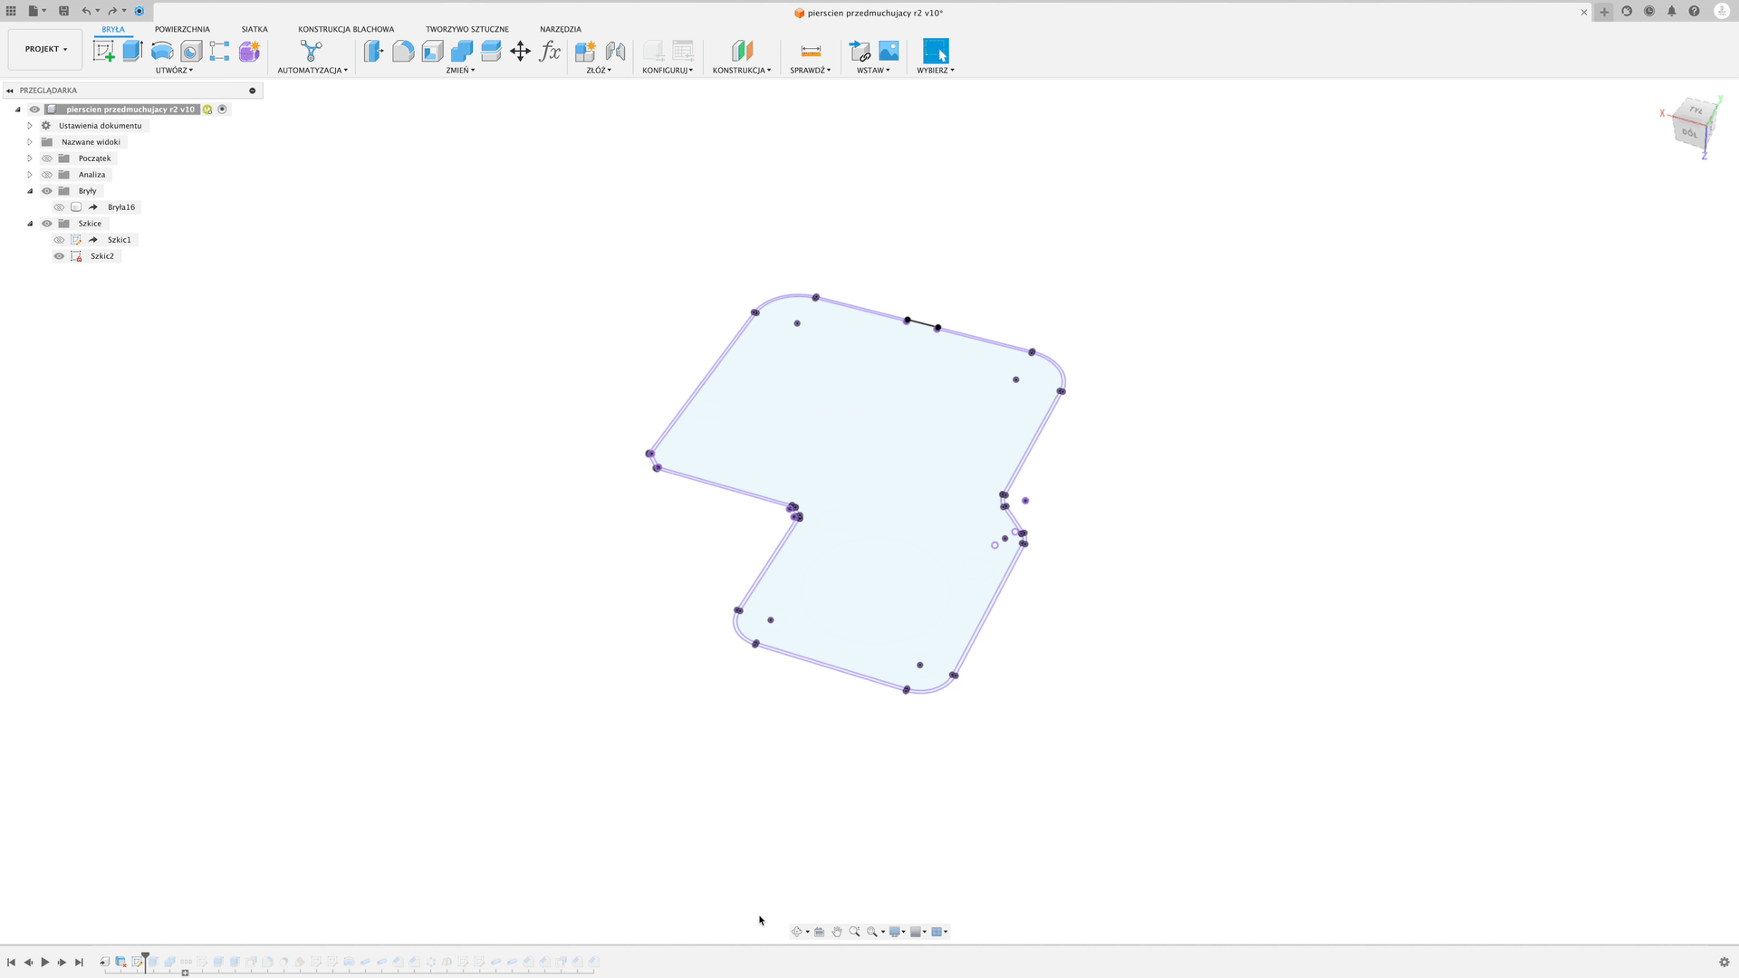Collapse the Bryły node

pyautogui.click(x=30, y=191)
